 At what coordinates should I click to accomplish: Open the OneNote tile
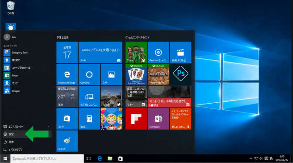(158, 119)
